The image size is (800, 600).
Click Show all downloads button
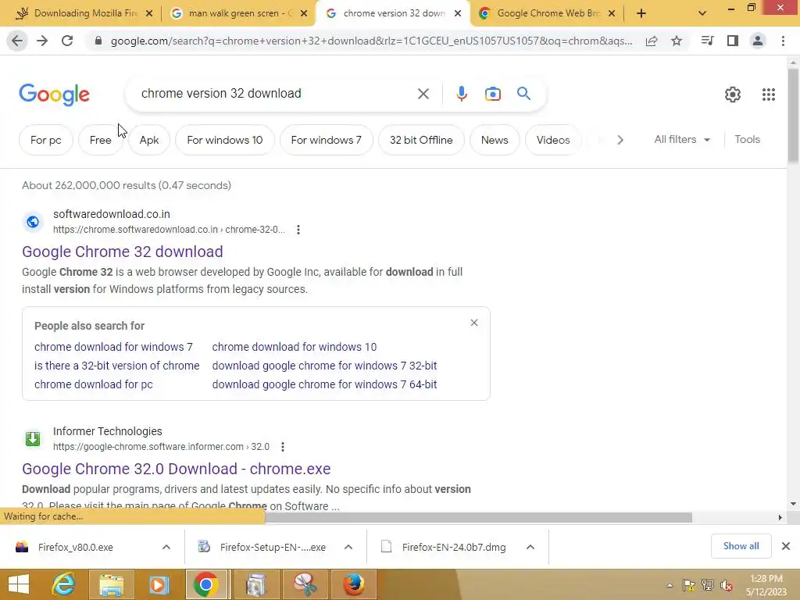tap(741, 546)
